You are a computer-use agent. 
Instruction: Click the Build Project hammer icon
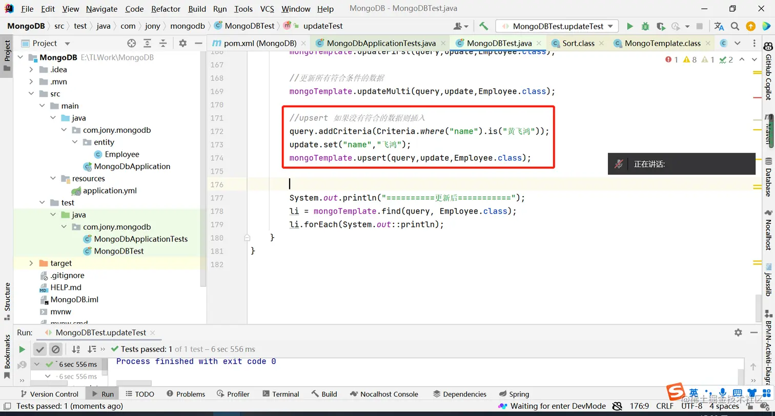click(483, 26)
